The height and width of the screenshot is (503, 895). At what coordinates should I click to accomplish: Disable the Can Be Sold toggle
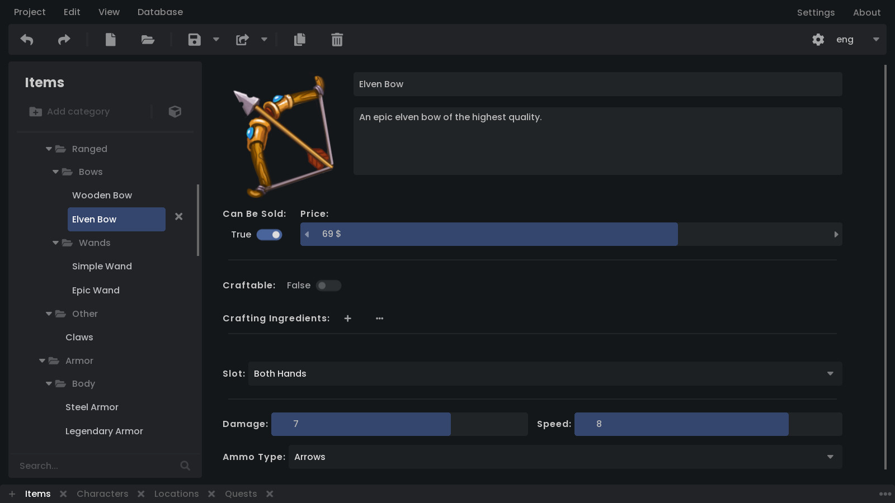click(x=269, y=235)
